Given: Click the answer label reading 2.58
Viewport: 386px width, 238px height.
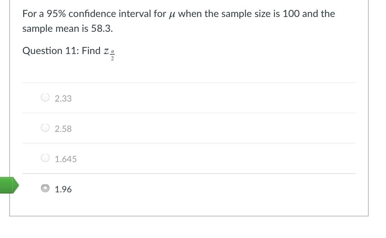Looking at the screenshot, I should [63, 129].
